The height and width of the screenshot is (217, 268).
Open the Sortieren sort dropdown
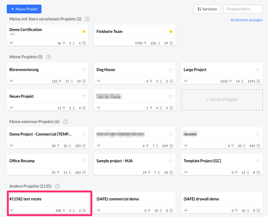click(x=207, y=9)
